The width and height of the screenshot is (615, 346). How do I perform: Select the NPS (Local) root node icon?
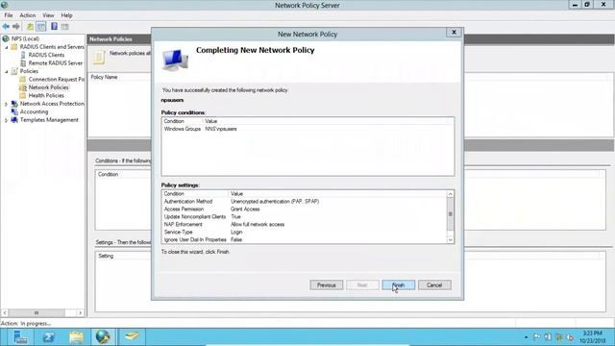coord(6,38)
